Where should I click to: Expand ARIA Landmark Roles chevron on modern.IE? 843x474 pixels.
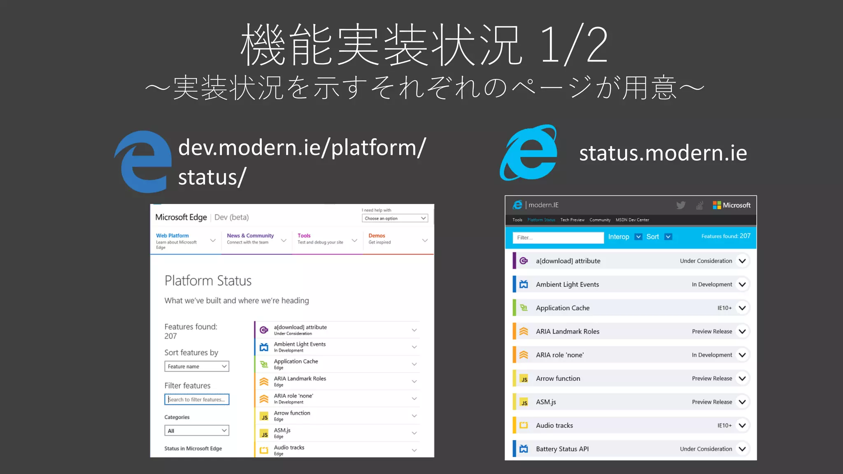pos(742,331)
